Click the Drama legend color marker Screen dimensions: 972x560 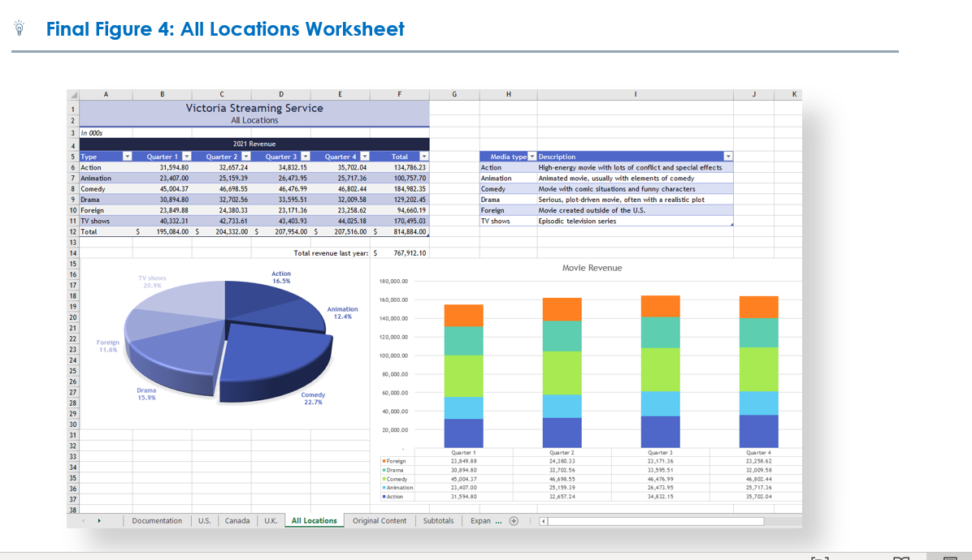click(384, 470)
